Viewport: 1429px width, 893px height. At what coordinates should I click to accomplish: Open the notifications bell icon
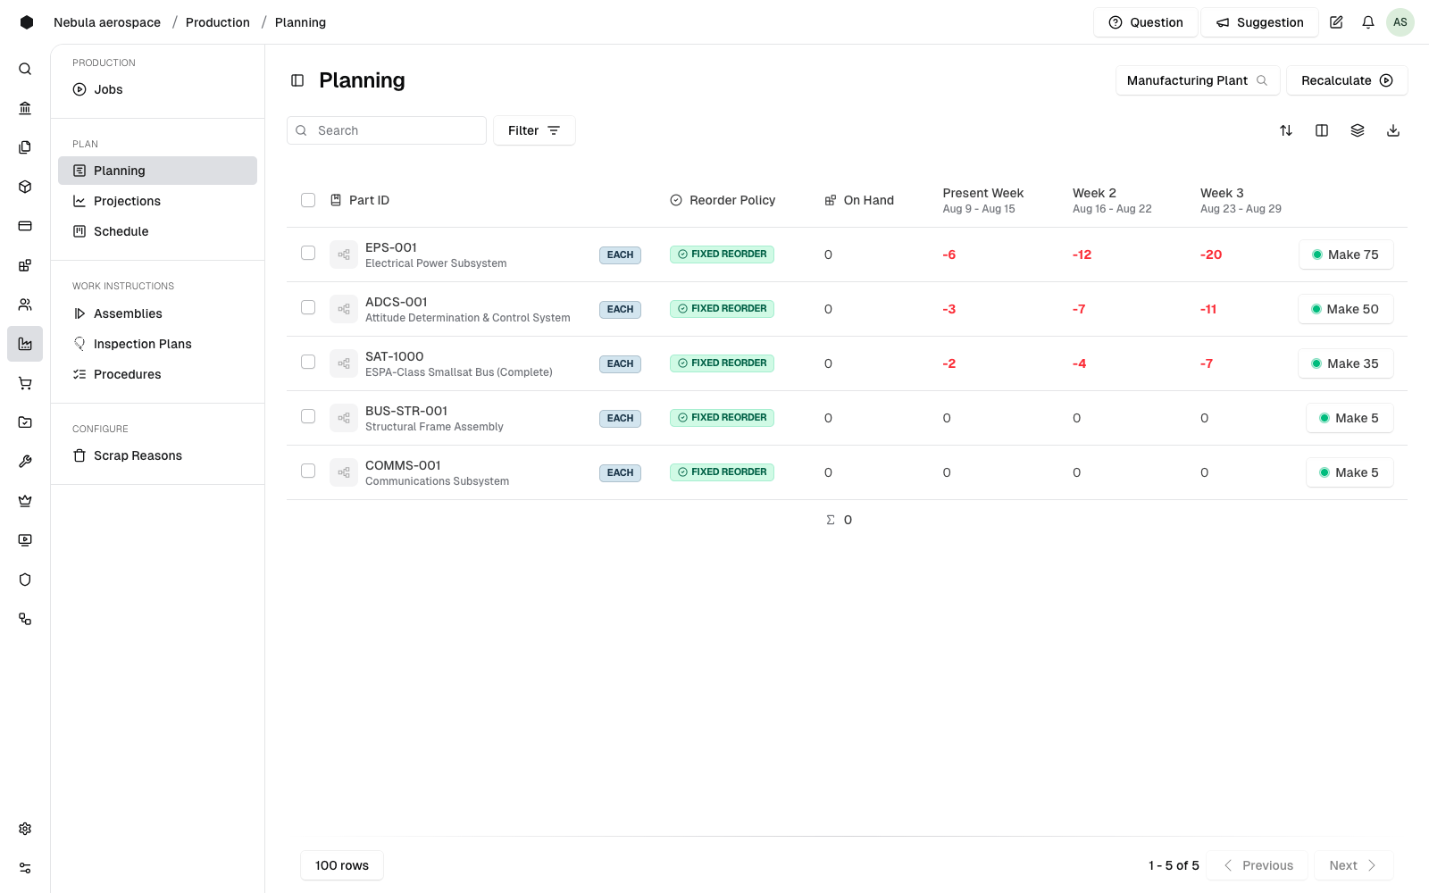tap(1368, 22)
